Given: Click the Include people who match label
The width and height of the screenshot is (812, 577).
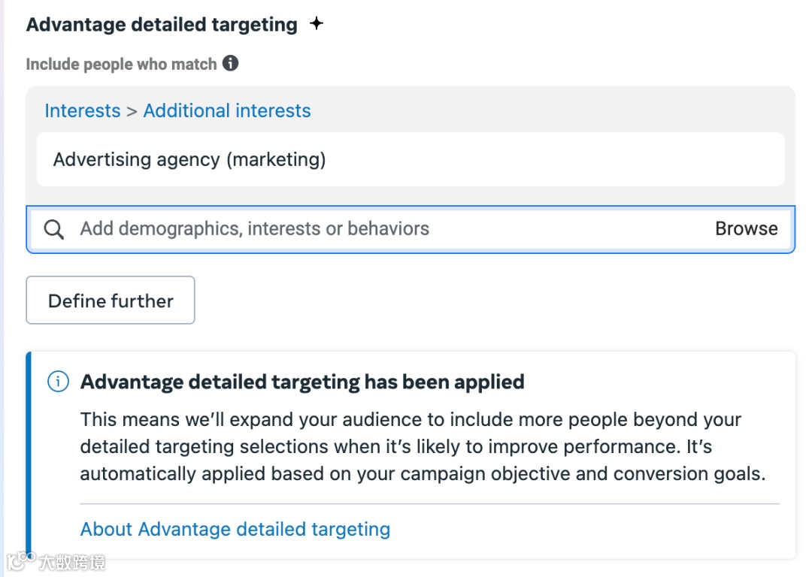Looking at the screenshot, I should click(x=121, y=64).
